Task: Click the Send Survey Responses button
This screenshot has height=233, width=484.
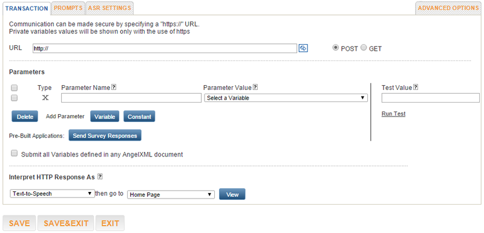Action: click(105, 135)
